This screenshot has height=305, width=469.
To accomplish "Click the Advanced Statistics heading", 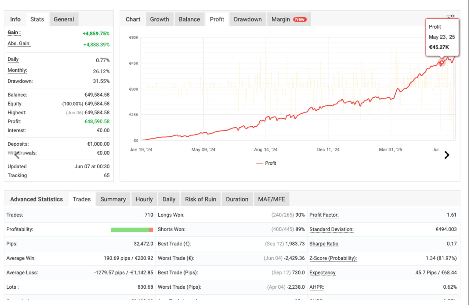I will pos(36,199).
